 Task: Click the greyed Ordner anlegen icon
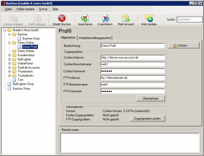(13, 18)
